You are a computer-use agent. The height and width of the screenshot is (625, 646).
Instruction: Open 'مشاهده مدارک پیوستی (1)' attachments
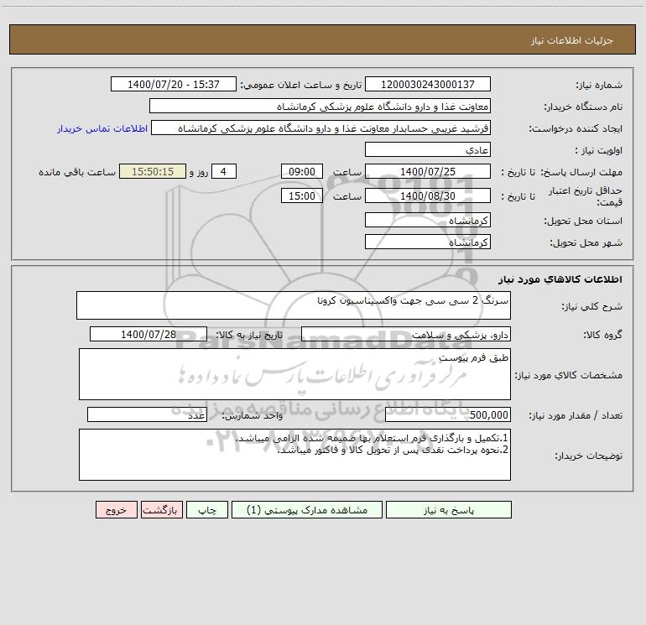tap(307, 510)
